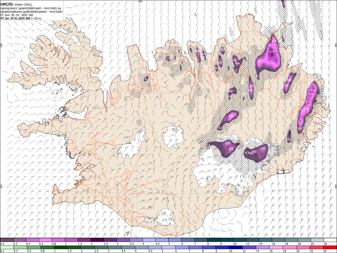Click the '14' label in upper legend row

[x=261, y=244]
